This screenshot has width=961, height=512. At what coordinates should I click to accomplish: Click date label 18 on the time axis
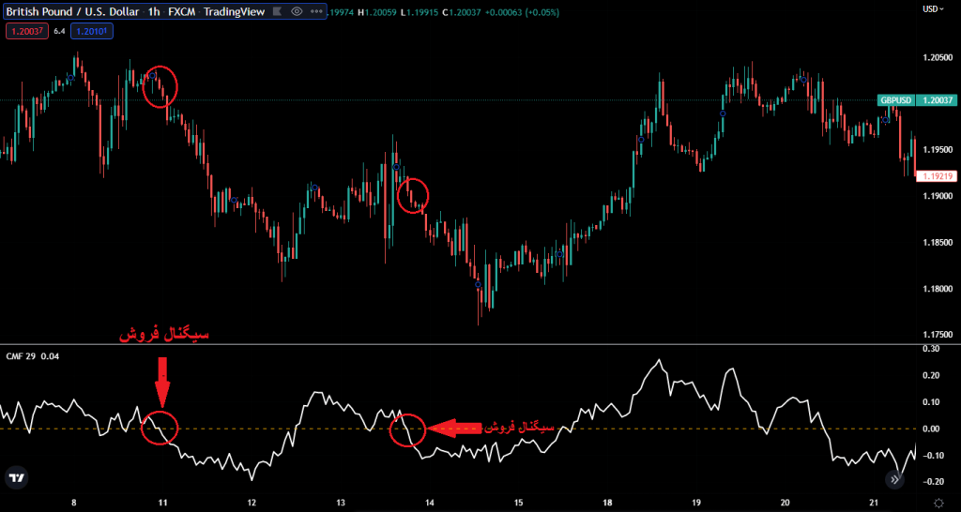click(x=607, y=503)
